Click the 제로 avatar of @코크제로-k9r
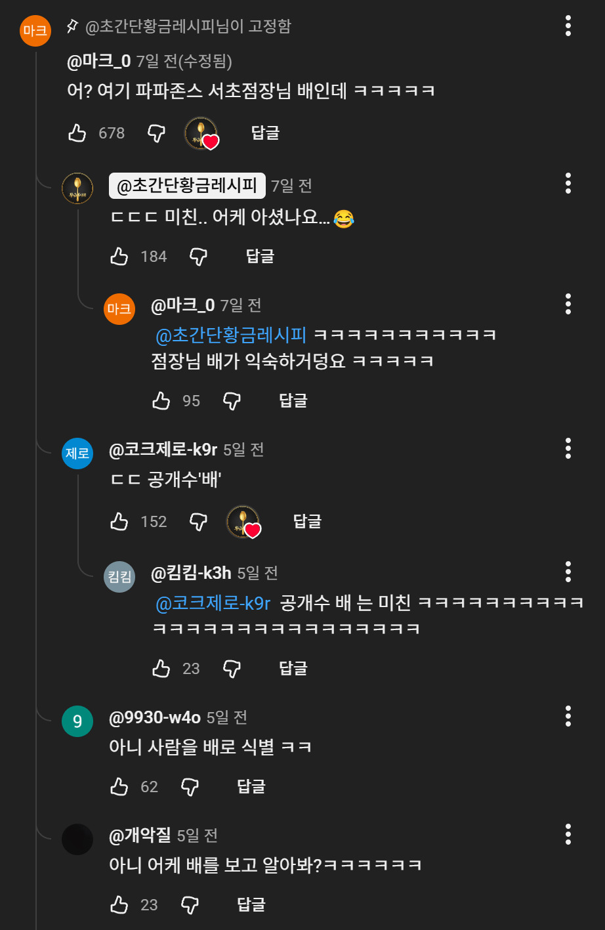Screen dimensions: 605x930 pyautogui.click(x=77, y=454)
